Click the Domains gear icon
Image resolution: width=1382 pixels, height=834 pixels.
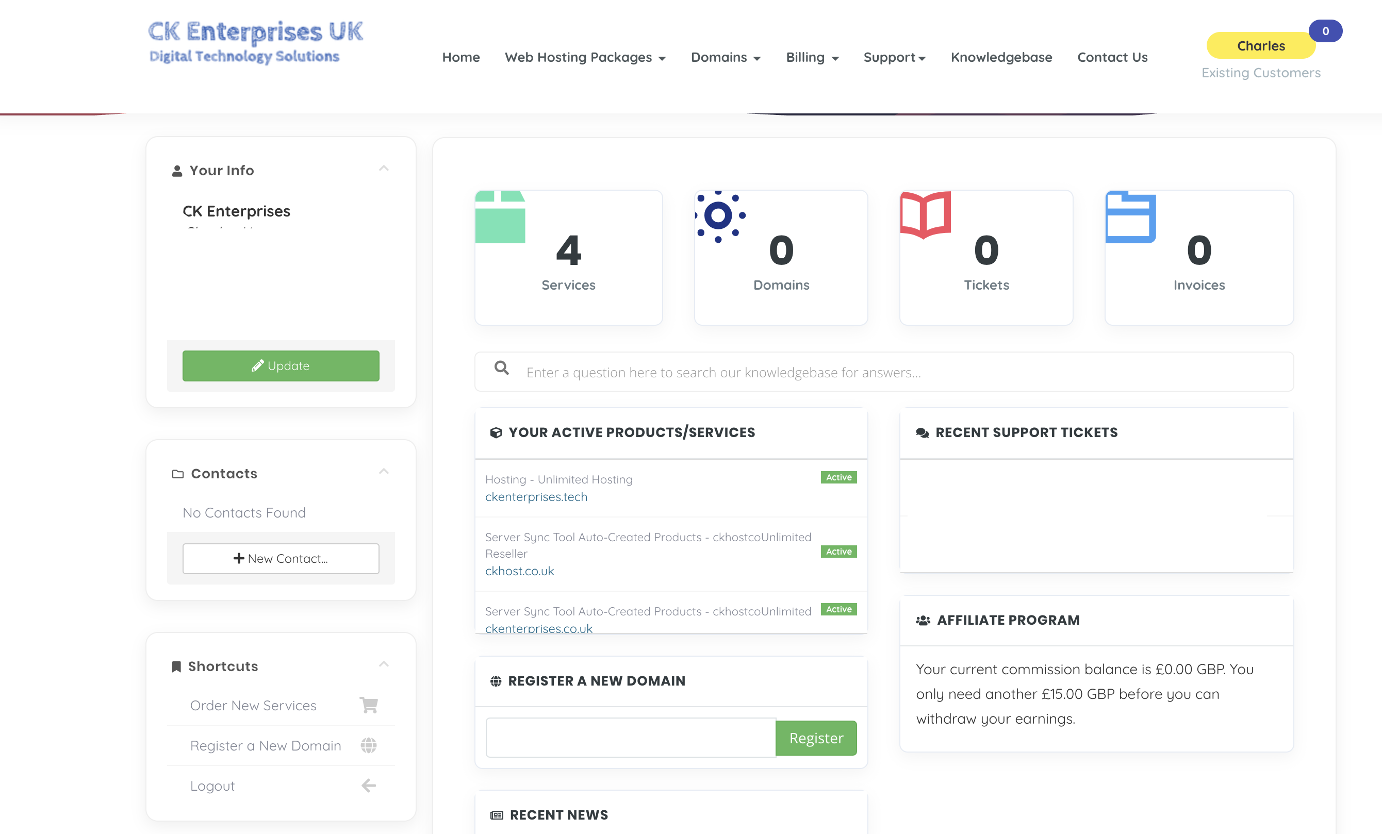719,216
